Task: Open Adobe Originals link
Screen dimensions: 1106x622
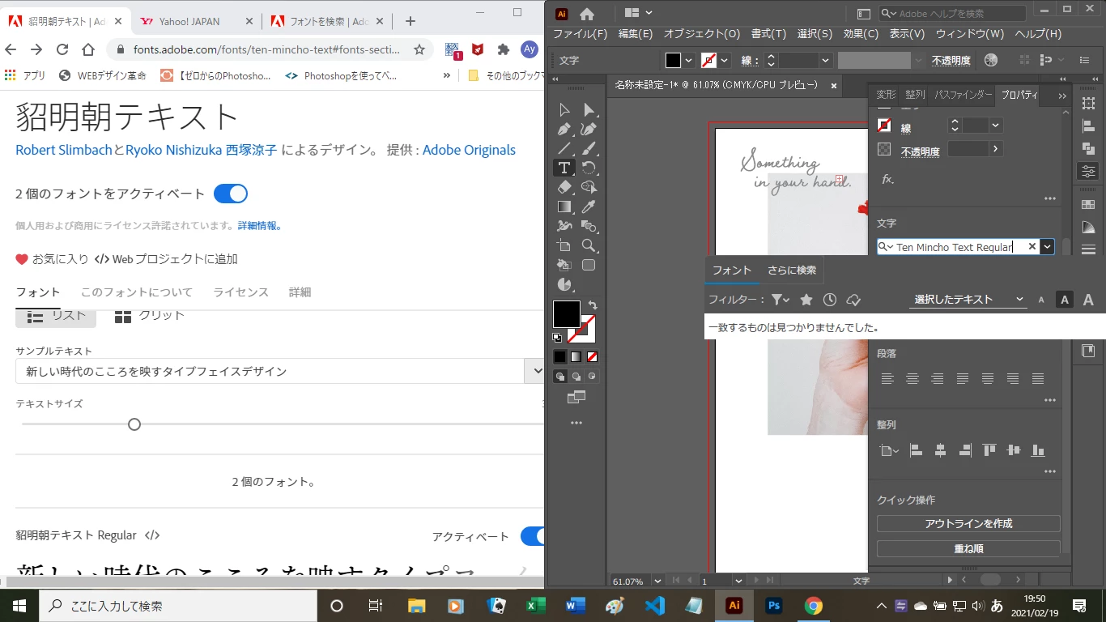Action: click(x=469, y=150)
